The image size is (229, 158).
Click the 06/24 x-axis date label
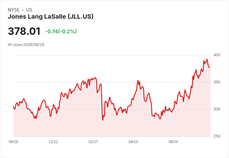[173, 142]
